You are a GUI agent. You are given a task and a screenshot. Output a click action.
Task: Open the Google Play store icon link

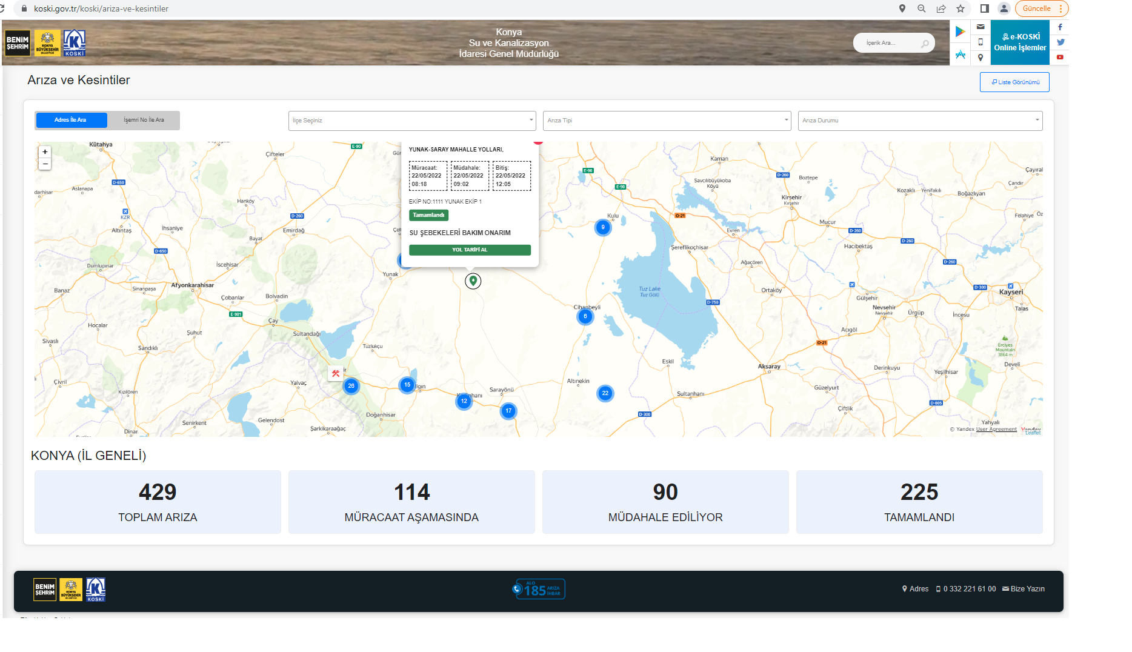click(x=961, y=32)
